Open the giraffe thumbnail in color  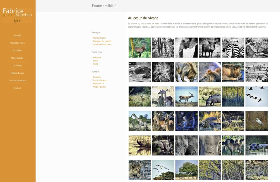click(x=140, y=121)
